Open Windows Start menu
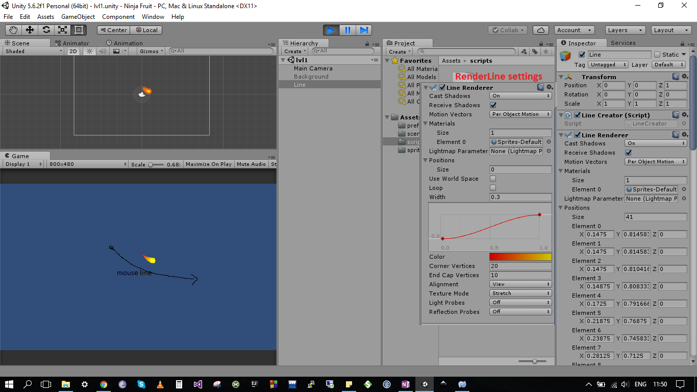The height and width of the screenshot is (392, 697). [9, 384]
